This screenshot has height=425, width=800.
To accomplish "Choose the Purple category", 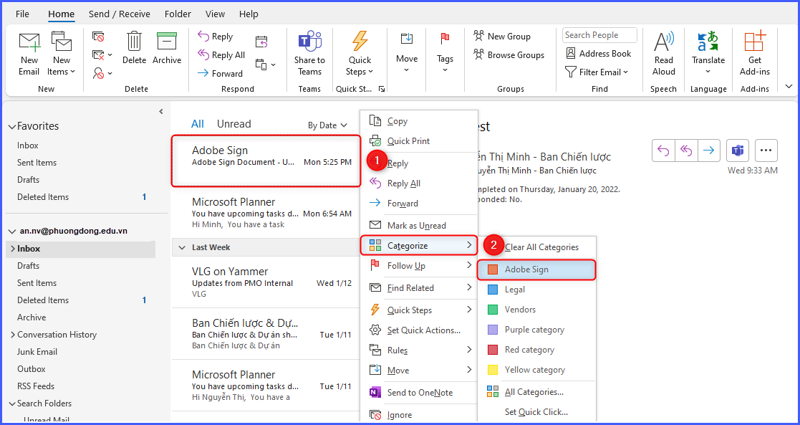I will [536, 330].
